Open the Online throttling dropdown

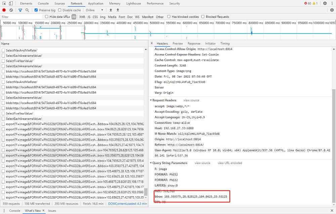click(94, 10)
